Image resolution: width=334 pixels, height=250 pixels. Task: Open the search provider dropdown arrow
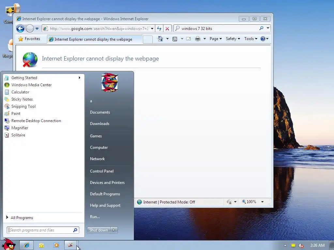268,28
